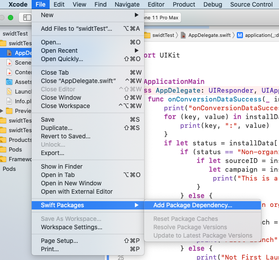Select the swidtTest project root in navigator
The height and width of the screenshot is (260, 279).
tap(15, 34)
